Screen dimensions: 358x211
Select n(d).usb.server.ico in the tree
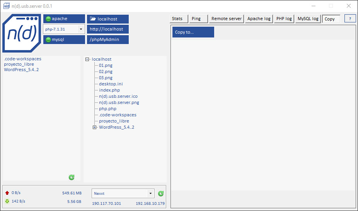click(x=118, y=96)
